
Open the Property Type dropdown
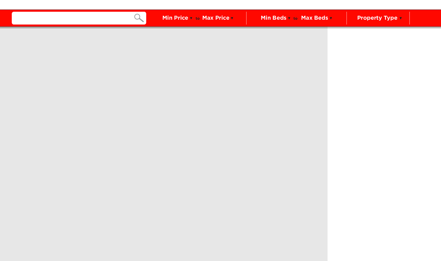(x=379, y=18)
